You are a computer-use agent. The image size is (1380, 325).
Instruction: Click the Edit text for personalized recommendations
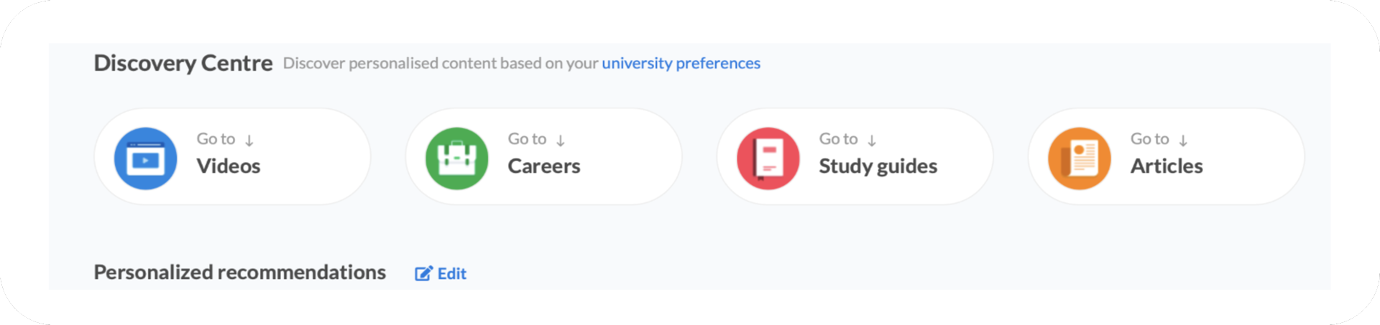coord(452,273)
